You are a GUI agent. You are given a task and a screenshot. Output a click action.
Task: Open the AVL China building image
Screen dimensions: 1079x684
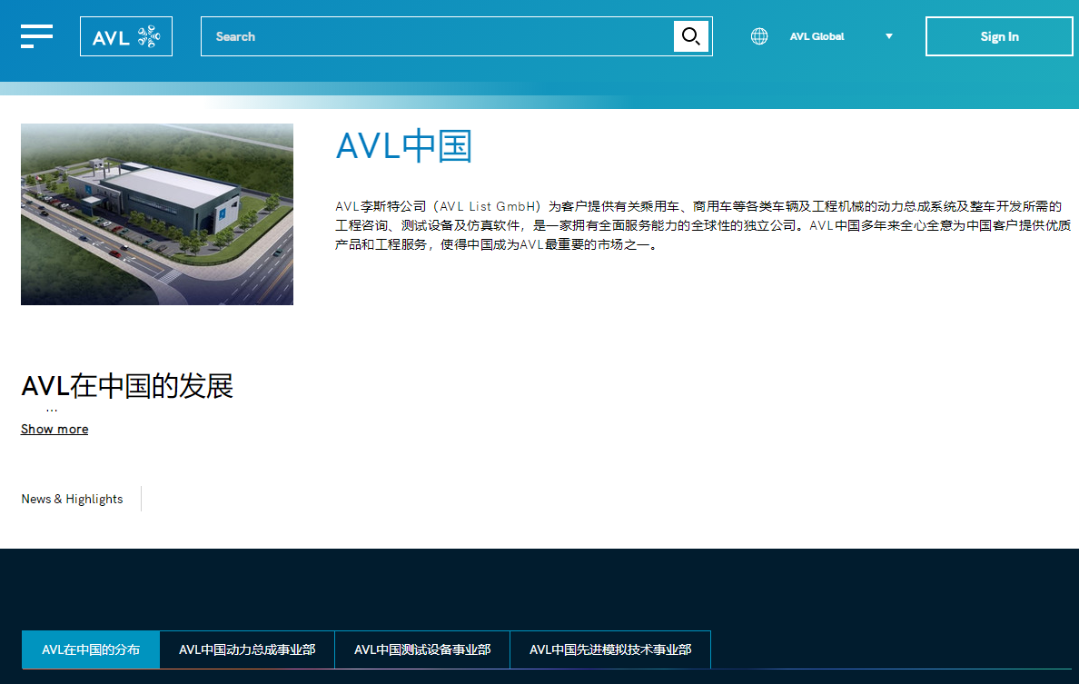click(x=157, y=214)
